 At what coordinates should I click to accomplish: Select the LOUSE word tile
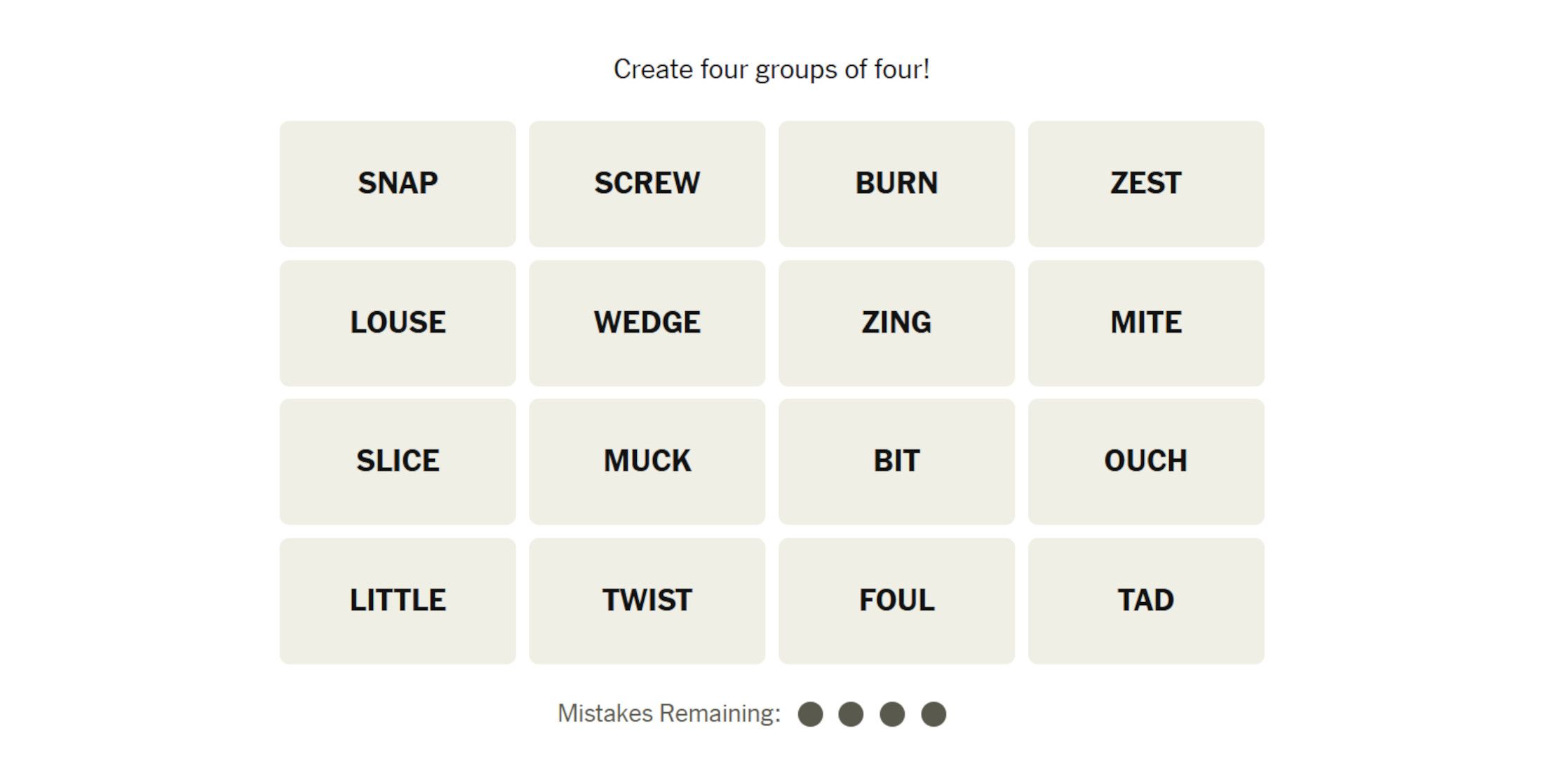(x=398, y=323)
